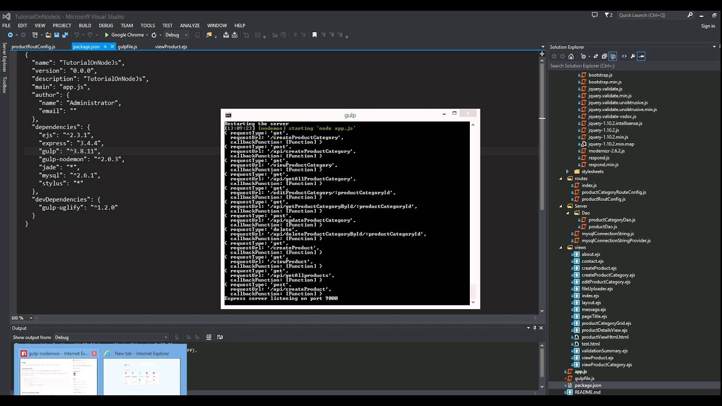Click the Sign in link
This screenshot has width=722, height=406.
point(708,26)
